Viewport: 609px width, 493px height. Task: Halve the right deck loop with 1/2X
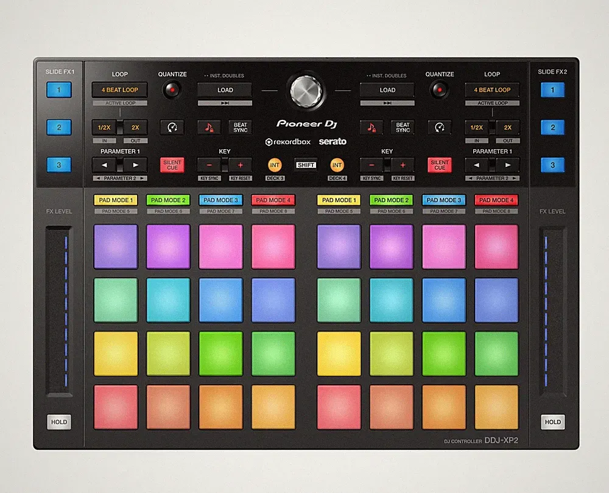(477, 127)
